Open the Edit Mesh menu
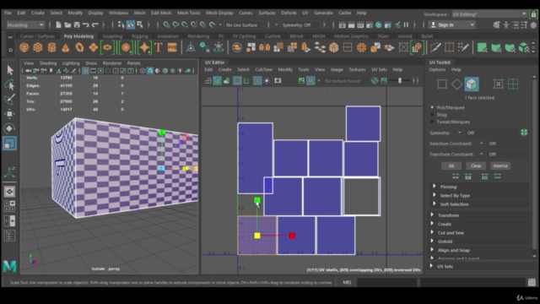The image size is (540, 304). click(x=161, y=13)
